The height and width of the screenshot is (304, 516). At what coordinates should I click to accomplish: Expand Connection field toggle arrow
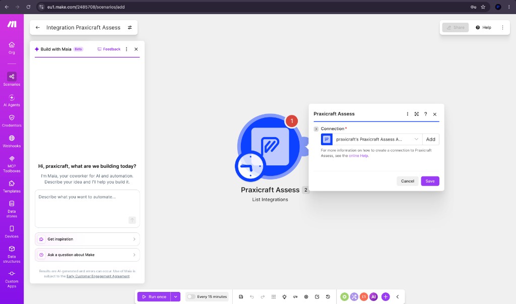[316, 129]
